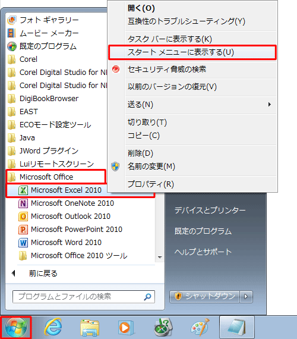Image resolution: width=297 pixels, height=339 pixels.
Task: Click Microsoft Office 2010 ツール label
Action: [x=79, y=256]
